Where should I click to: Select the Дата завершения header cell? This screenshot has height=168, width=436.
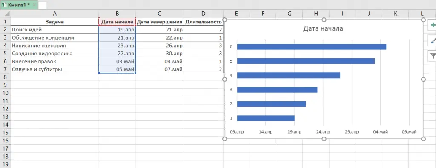point(160,22)
